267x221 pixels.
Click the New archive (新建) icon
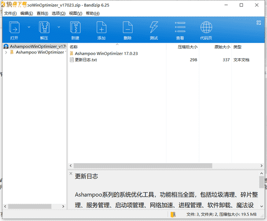pos(75,27)
